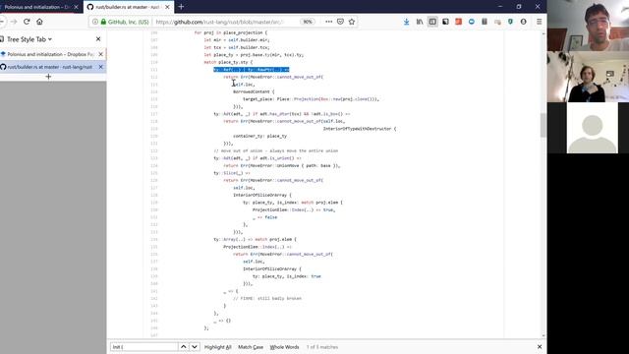Close the Tree Style Tab sidebar
Screen dimensions: 629x354
click(98, 39)
